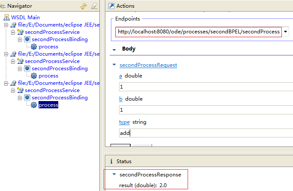The width and height of the screenshot is (293, 191).
Task: Collapse the third file:/E:/Documents WSDL node
Action: tap(6, 83)
